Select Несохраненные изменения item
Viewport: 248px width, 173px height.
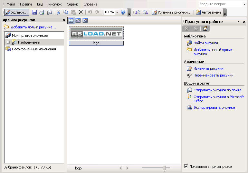34,49
